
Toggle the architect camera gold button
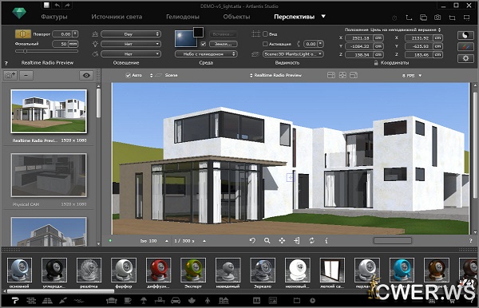[x=23, y=34]
